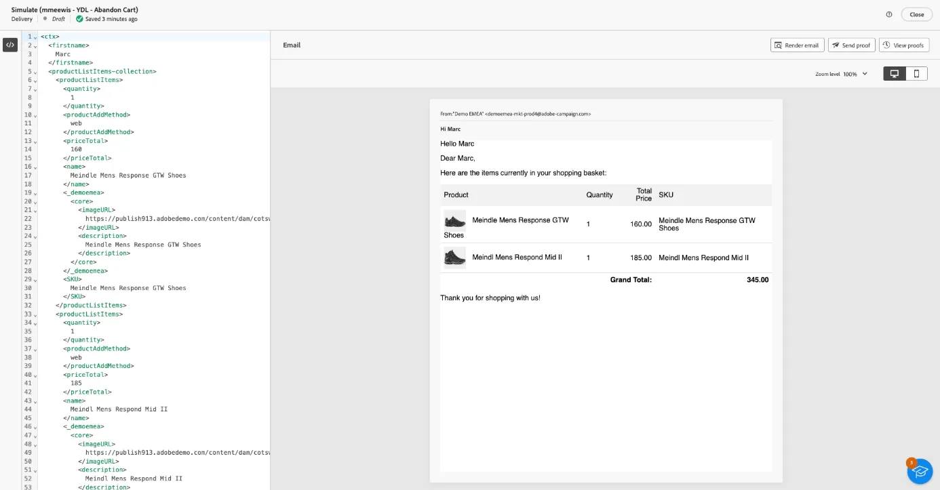Click the Grand Total value 345.00
Image resolution: width=940 pixels, height=490 pixels.
(758, 280)
